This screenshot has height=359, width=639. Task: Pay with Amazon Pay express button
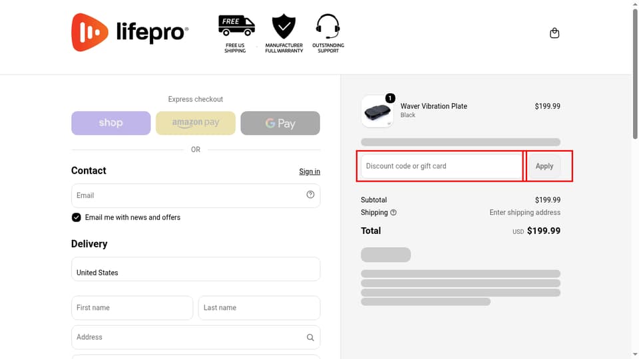[196, 123]
